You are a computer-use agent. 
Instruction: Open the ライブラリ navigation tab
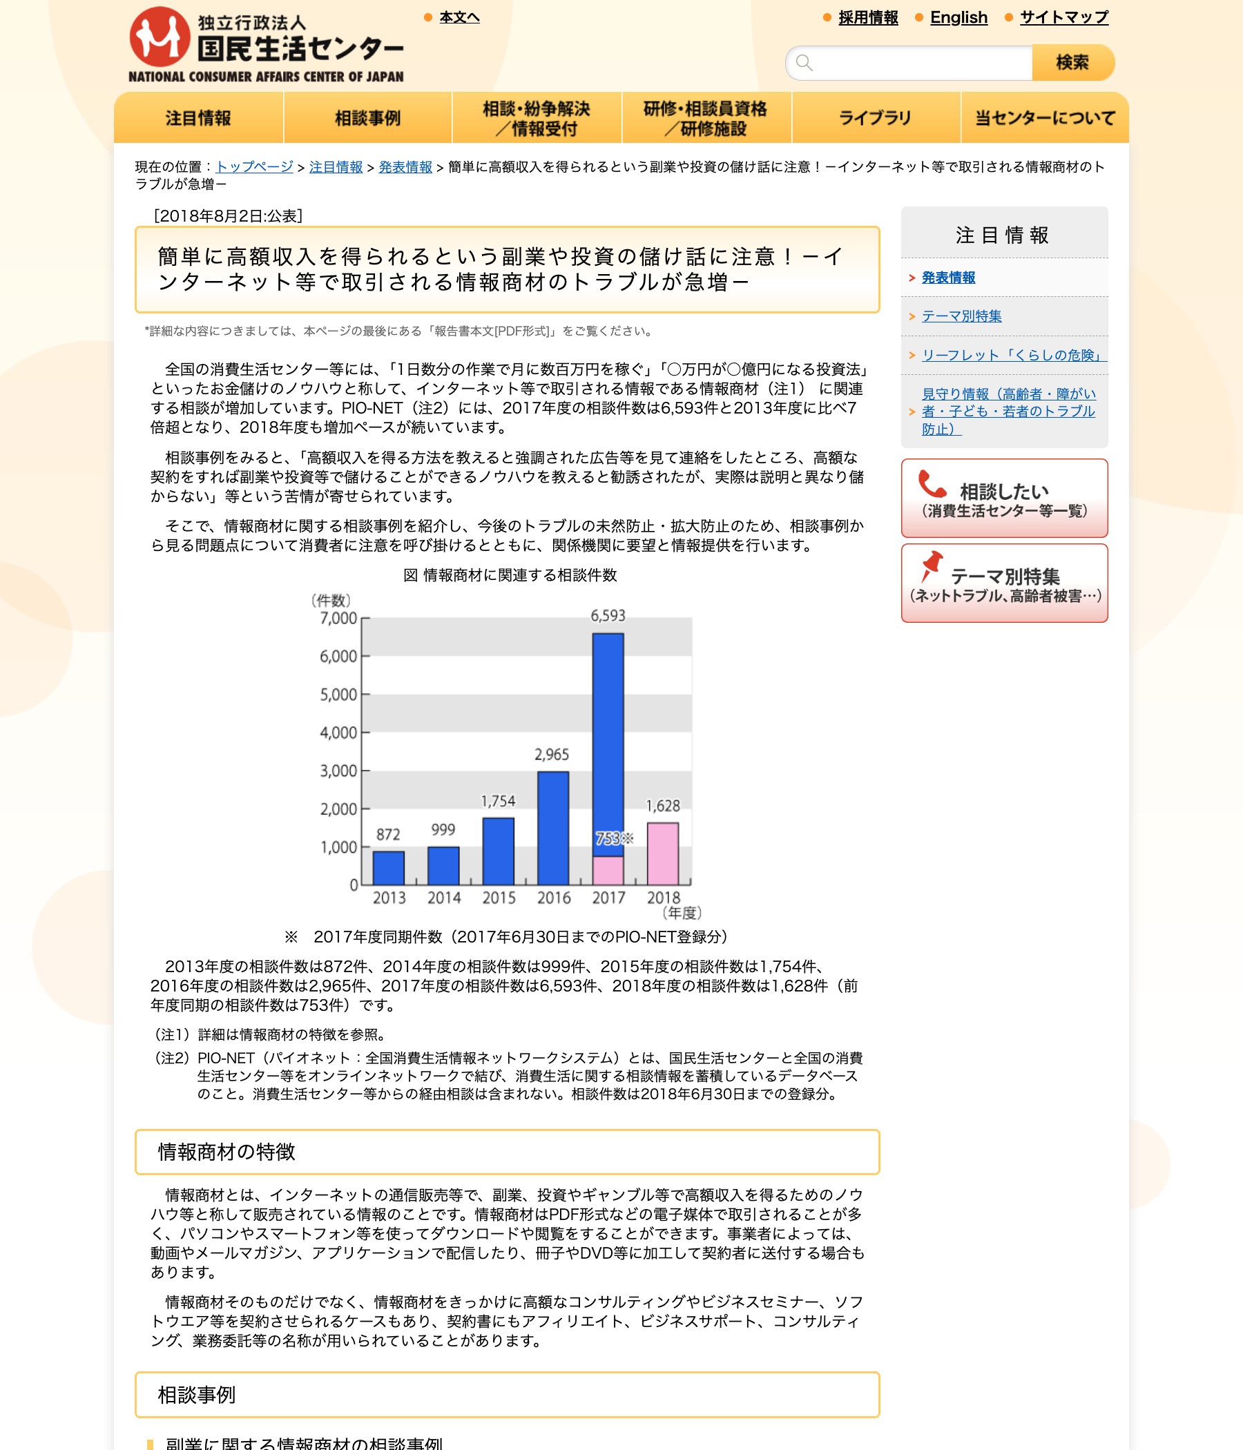[x=876, y=118]
